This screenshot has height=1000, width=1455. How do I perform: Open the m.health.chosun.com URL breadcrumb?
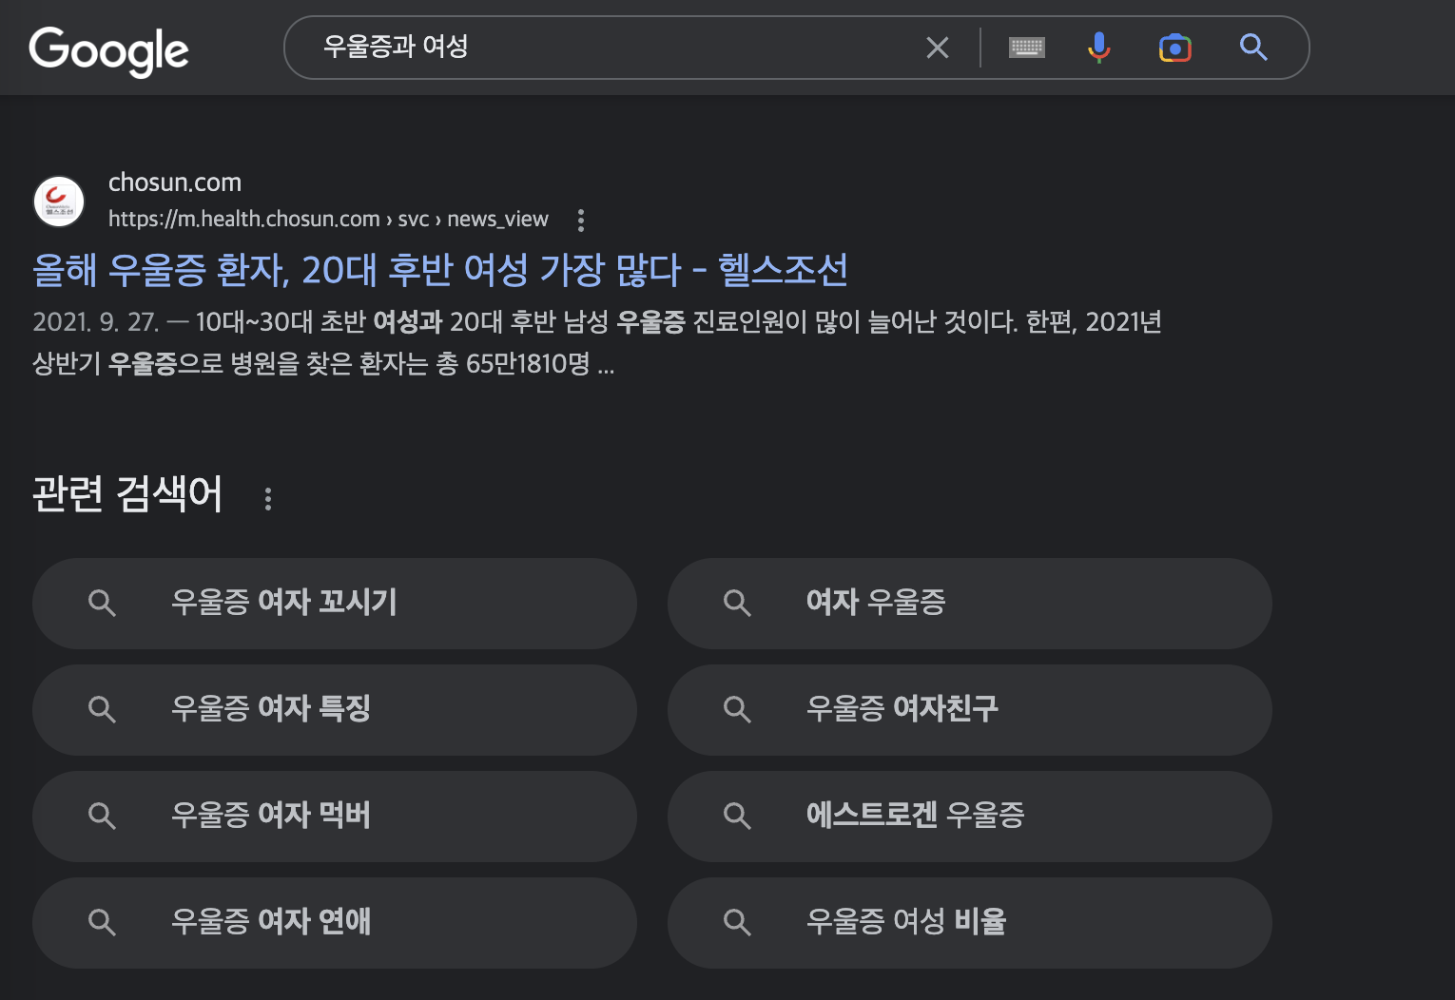[328, 220]
